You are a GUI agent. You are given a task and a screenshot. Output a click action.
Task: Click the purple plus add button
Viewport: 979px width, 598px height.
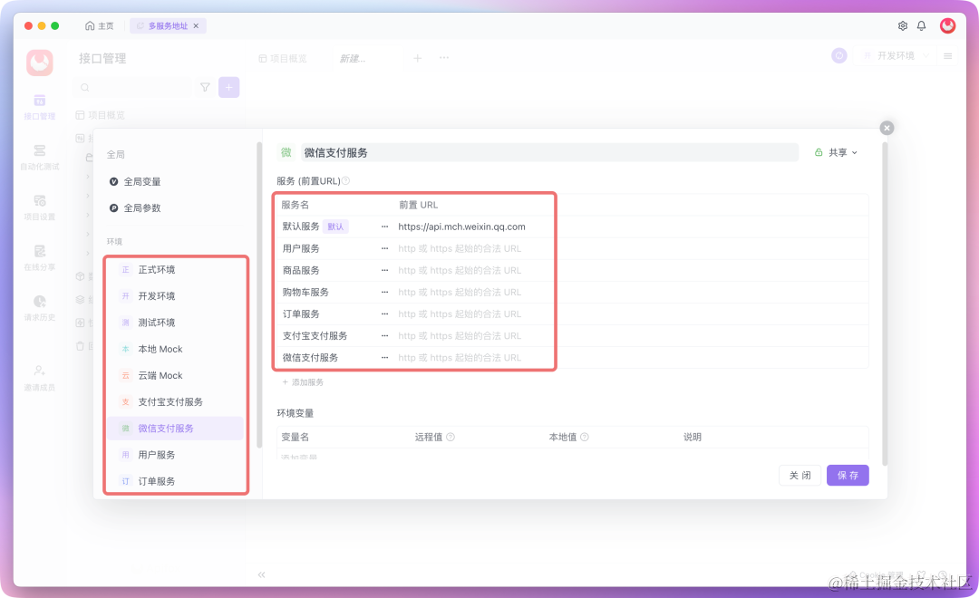click(x=229, y=87)
